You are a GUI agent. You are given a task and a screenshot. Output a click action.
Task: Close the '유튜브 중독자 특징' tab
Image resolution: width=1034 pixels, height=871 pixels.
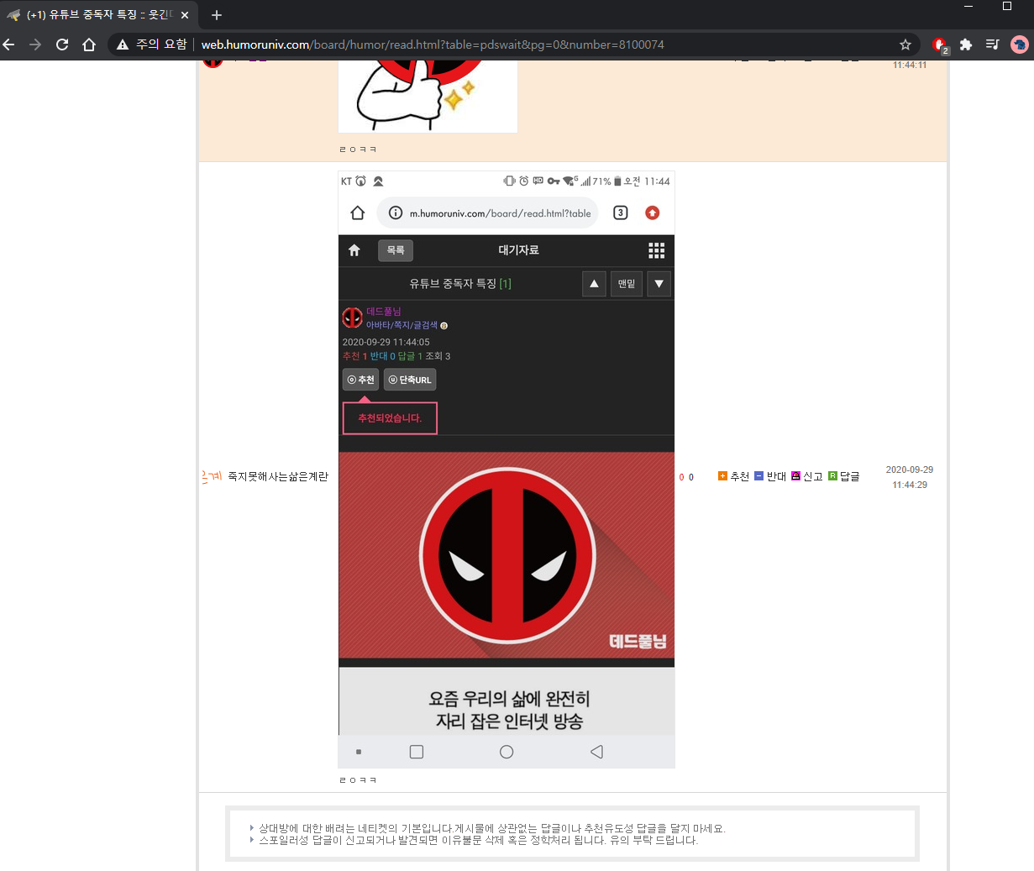[x=185, y=15]
